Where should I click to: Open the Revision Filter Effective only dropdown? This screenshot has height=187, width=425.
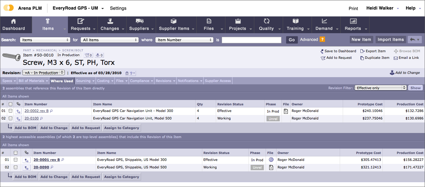pos(381,88)
